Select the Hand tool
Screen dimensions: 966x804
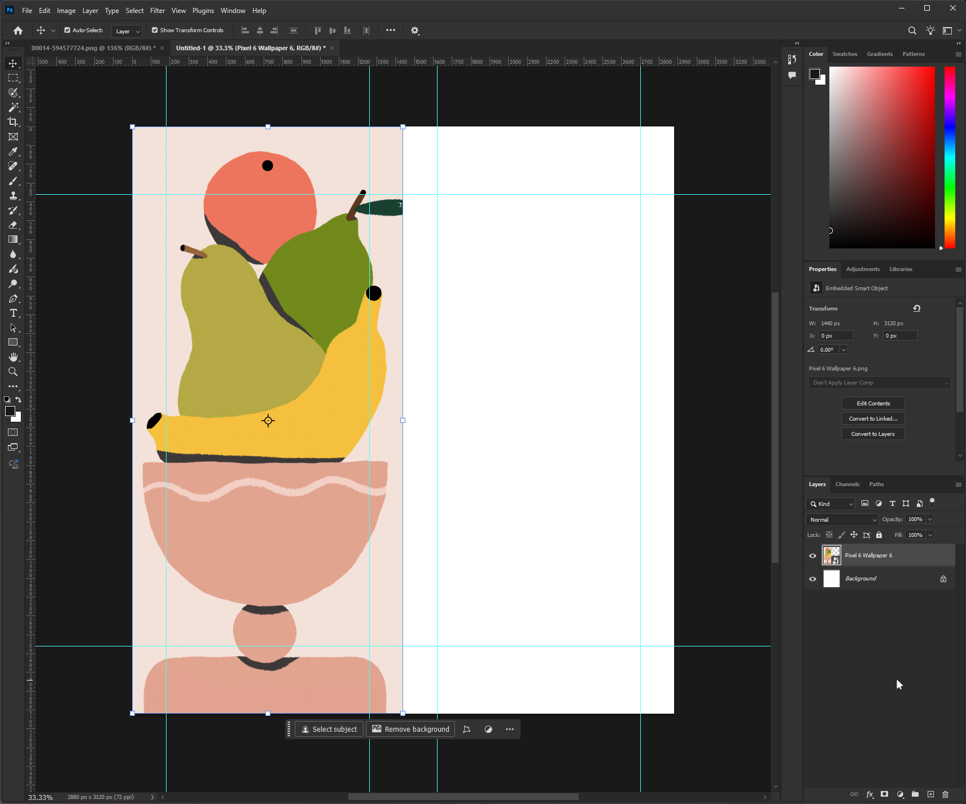(x=13, y=357)
